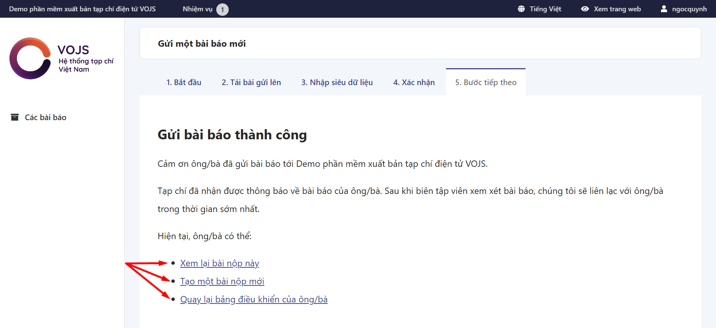Image resolution: width=716 pixels, height=328 pixels.
Task: Expand the ngocquynh user menu
Action: click(x=689, y=9)
